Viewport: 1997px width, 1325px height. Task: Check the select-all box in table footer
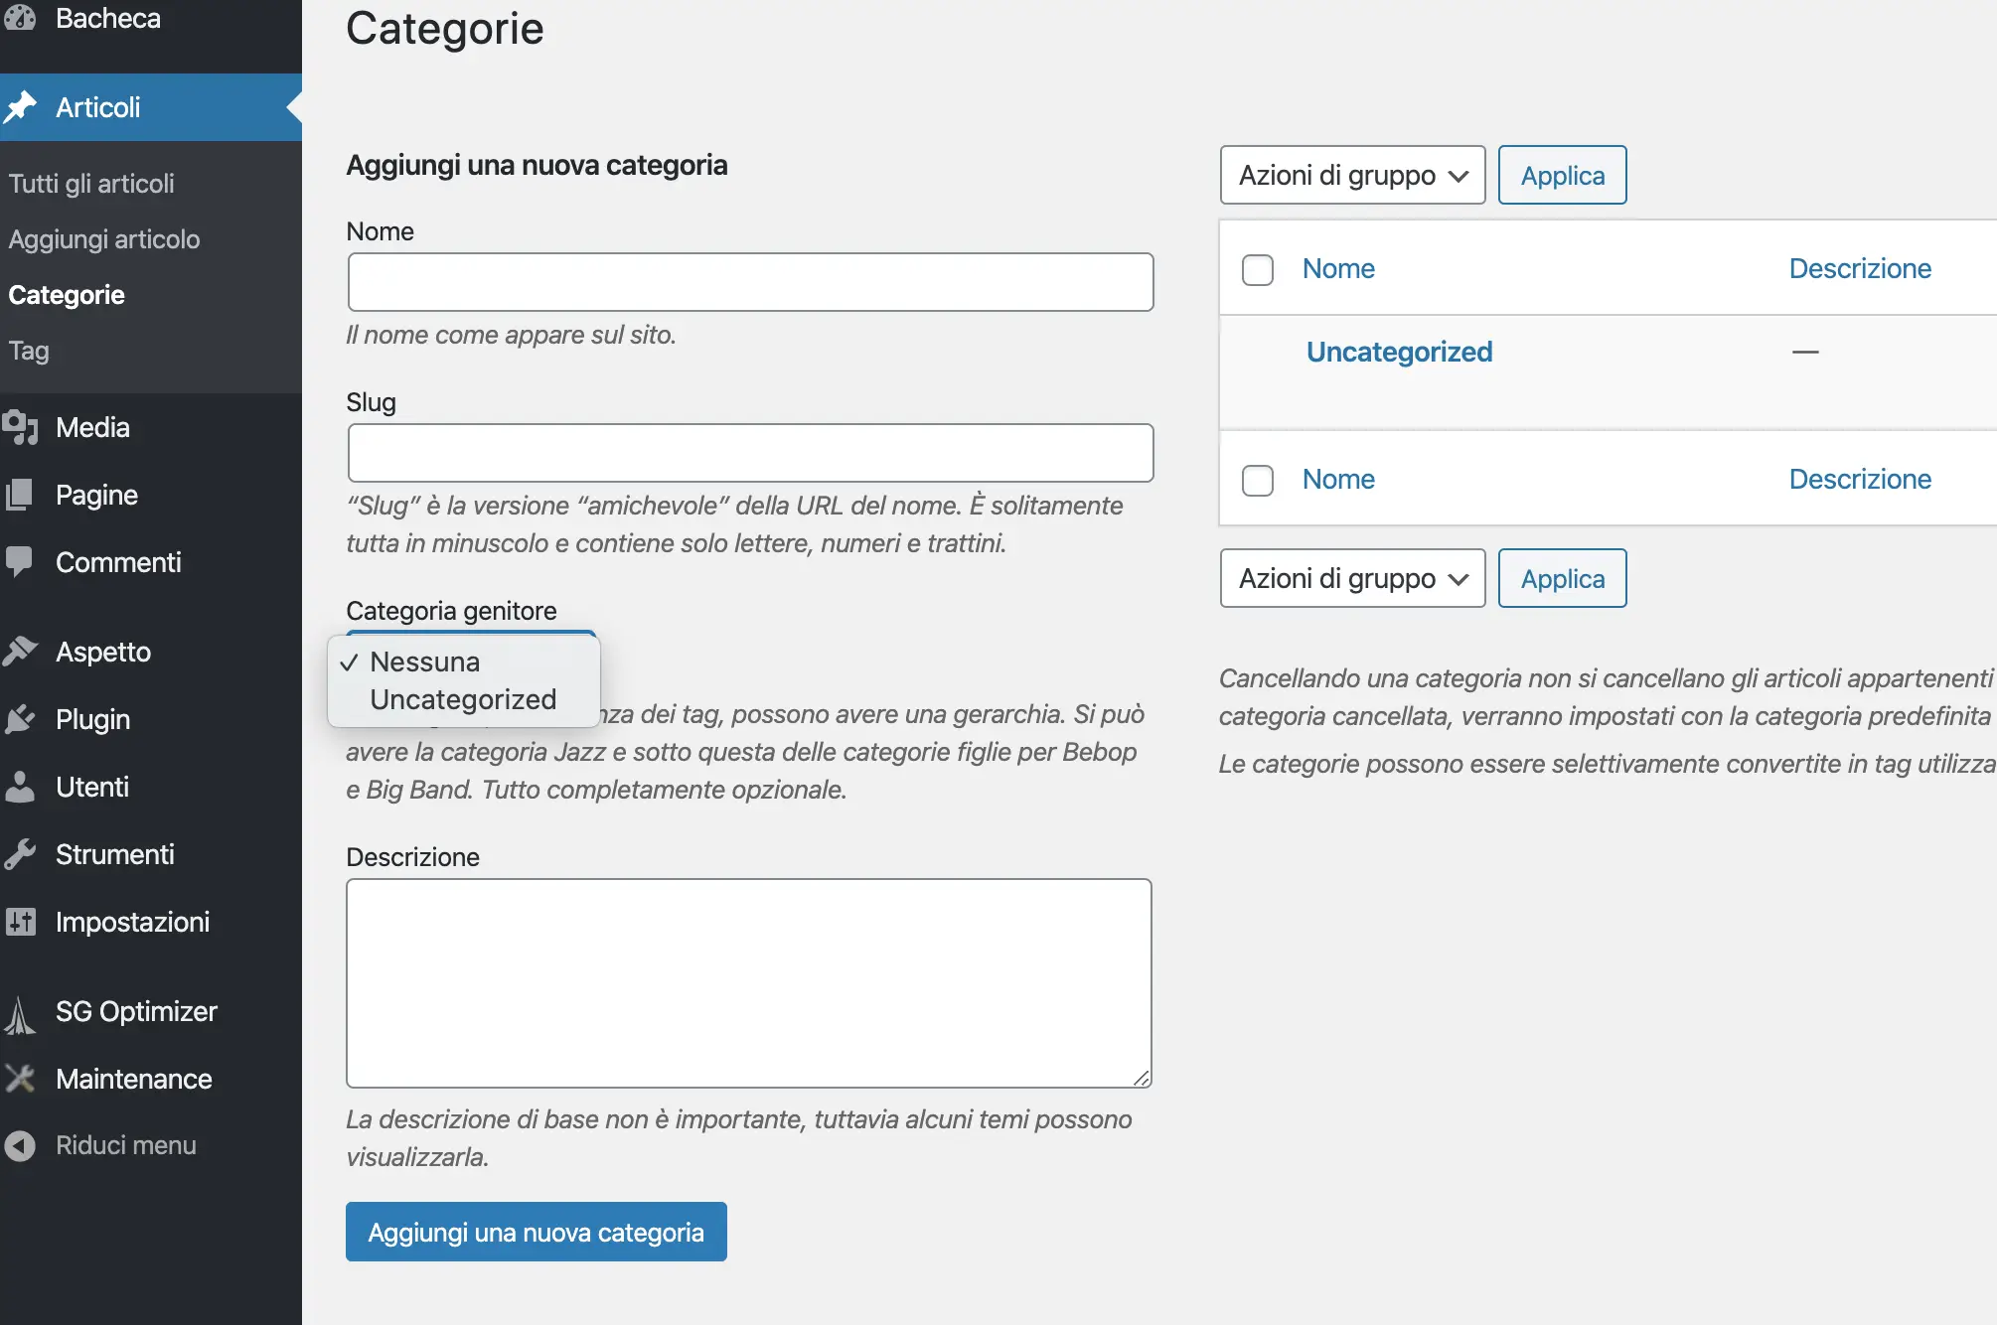point(1258,480)
